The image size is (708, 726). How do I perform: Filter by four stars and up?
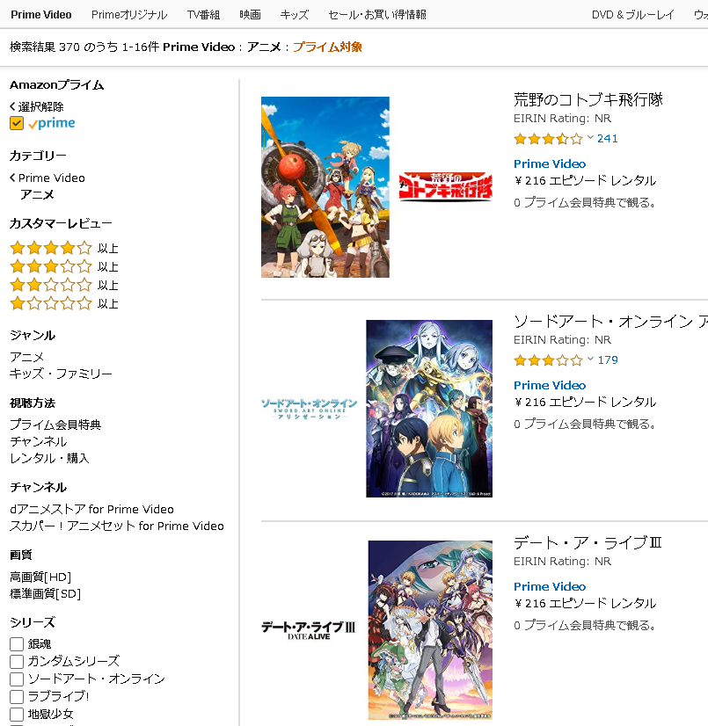64,248
